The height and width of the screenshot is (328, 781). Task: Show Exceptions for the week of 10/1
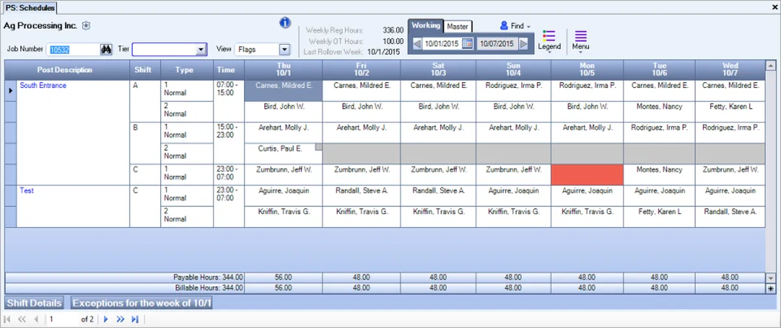coord(142,303)
